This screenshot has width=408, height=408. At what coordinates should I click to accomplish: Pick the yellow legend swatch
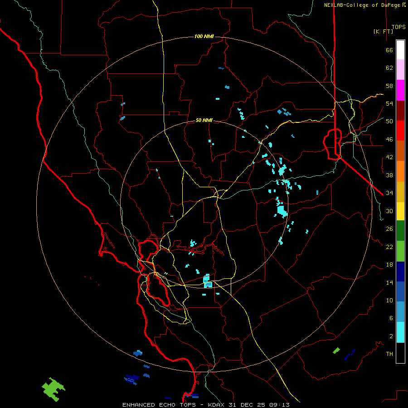[x=400, y=211]
